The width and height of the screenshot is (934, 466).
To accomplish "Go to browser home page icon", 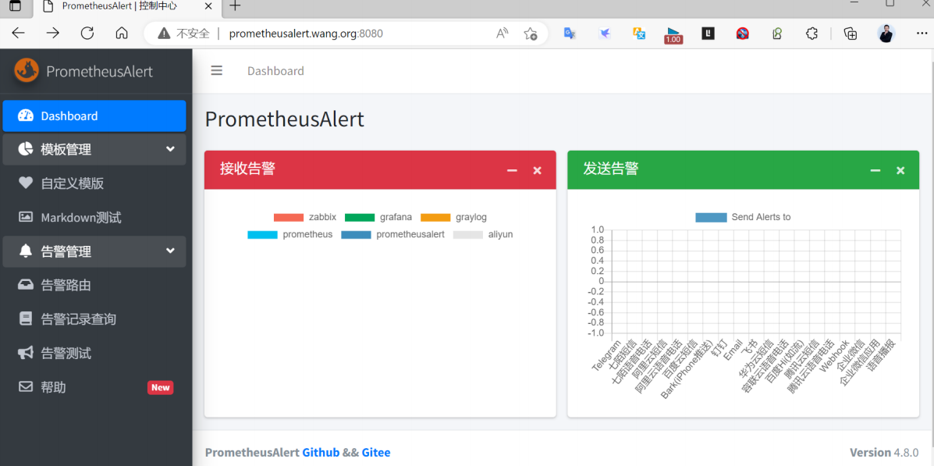I will (x=122, y=33).
